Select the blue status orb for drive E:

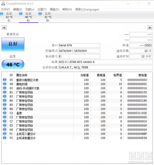(21, 14)
